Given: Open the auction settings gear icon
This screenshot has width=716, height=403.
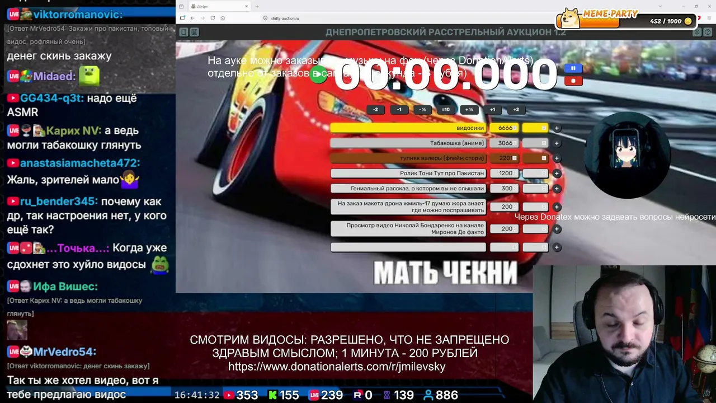Looking at the screenshot, I should 697,32.
